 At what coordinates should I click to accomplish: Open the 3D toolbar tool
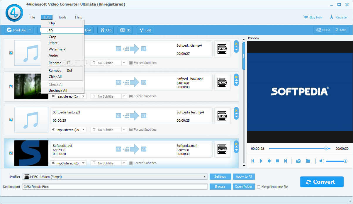125,30
